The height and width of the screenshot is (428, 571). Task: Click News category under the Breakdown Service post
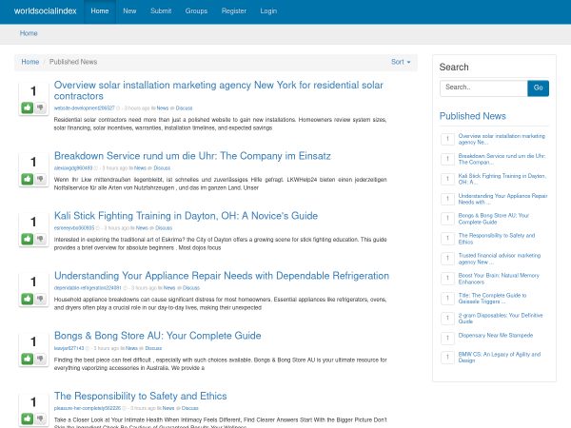tap(140, 168)
